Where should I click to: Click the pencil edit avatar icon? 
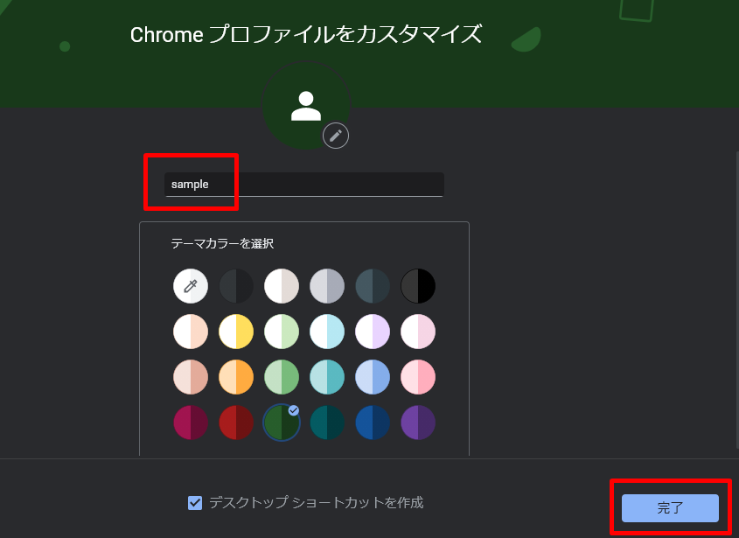pyautogui.click(x=336, y=136)
